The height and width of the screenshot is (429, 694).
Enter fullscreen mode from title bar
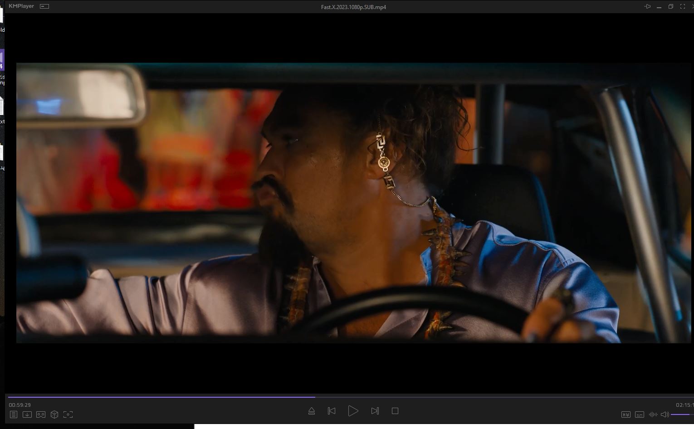point(682,6)
